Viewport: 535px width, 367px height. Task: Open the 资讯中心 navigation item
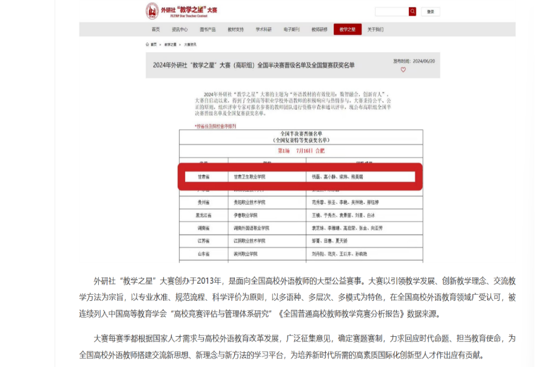click(x=180, y=30)
